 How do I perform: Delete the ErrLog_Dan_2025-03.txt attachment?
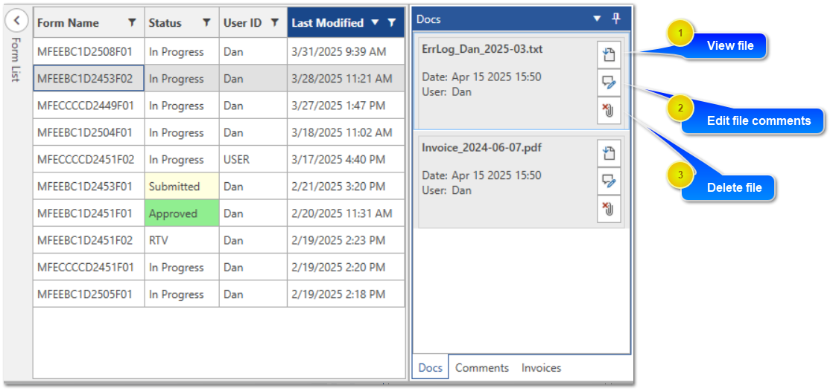coord(609,111)
